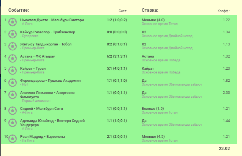
Task: Click the coefficient 1.22
Action: (x=226, y=20)
